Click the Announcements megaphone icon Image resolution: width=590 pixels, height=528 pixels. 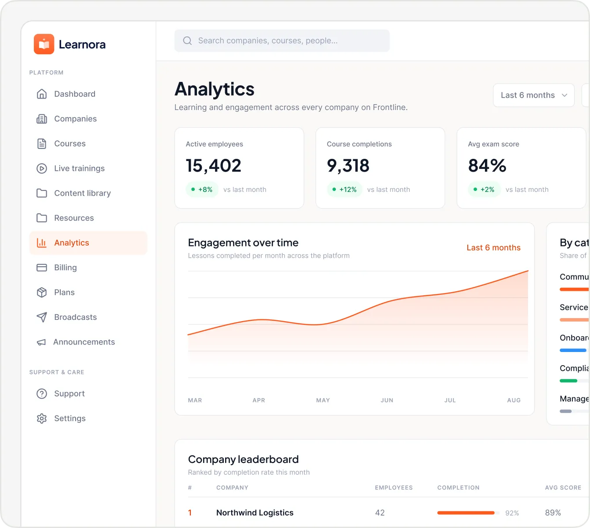pyautogui.click(x=41, y=342)
